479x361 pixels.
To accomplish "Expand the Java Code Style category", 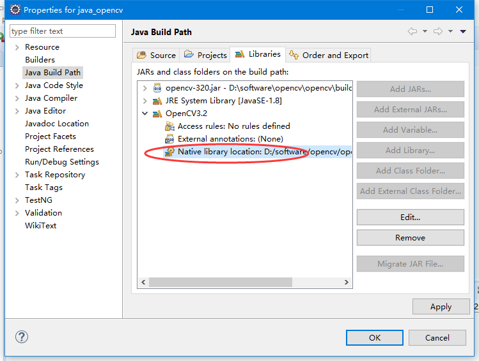I will coord(17,85).
